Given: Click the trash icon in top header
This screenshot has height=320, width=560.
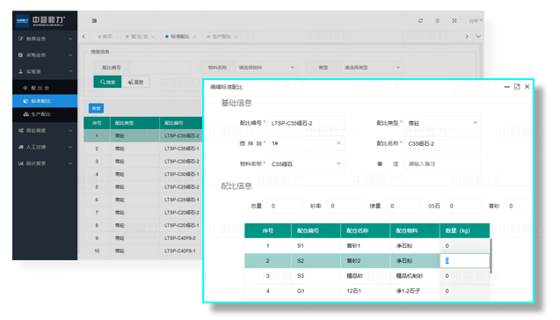Looking at the screenshot, I should [x=437, y=21].
